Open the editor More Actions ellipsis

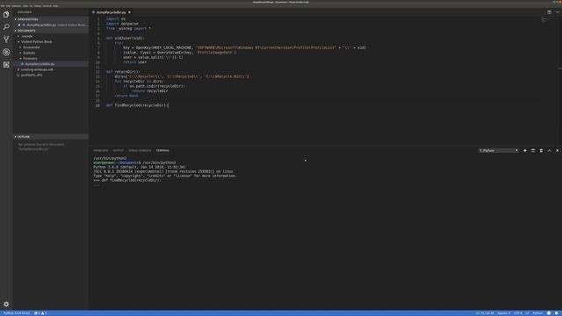(557, 12)
